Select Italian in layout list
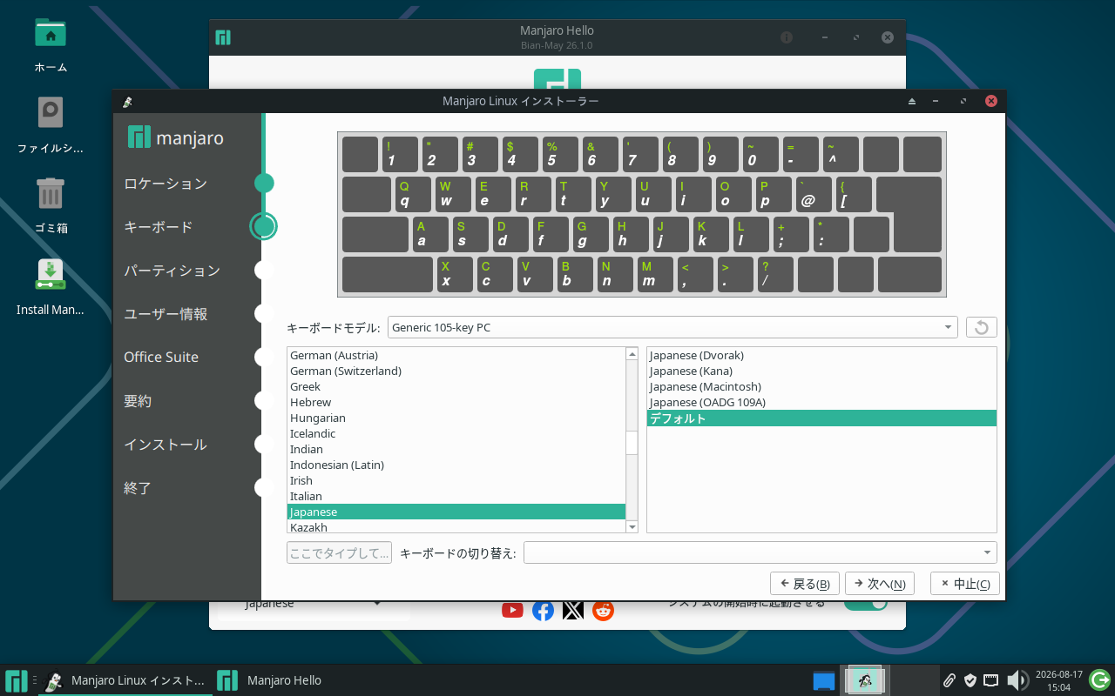The image size is (1115, 696). tap(456, 496)
